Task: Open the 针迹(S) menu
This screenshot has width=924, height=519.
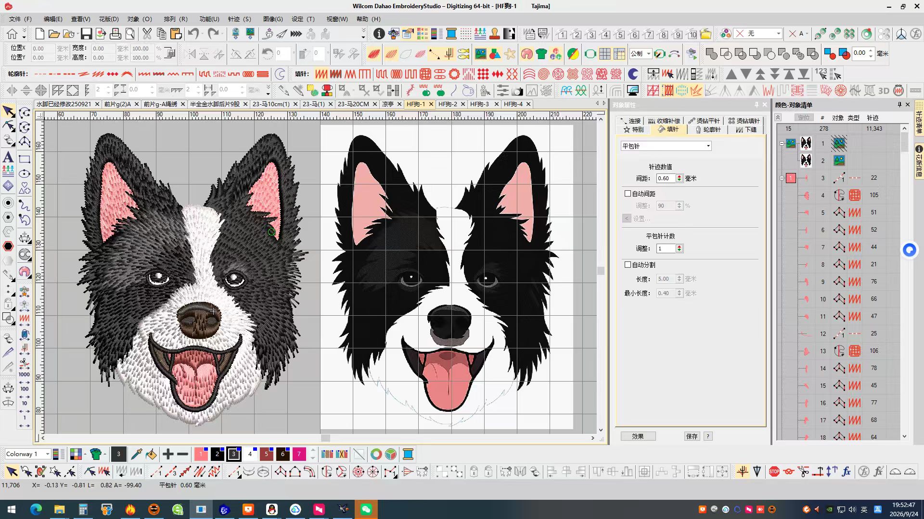Action: 240,19
